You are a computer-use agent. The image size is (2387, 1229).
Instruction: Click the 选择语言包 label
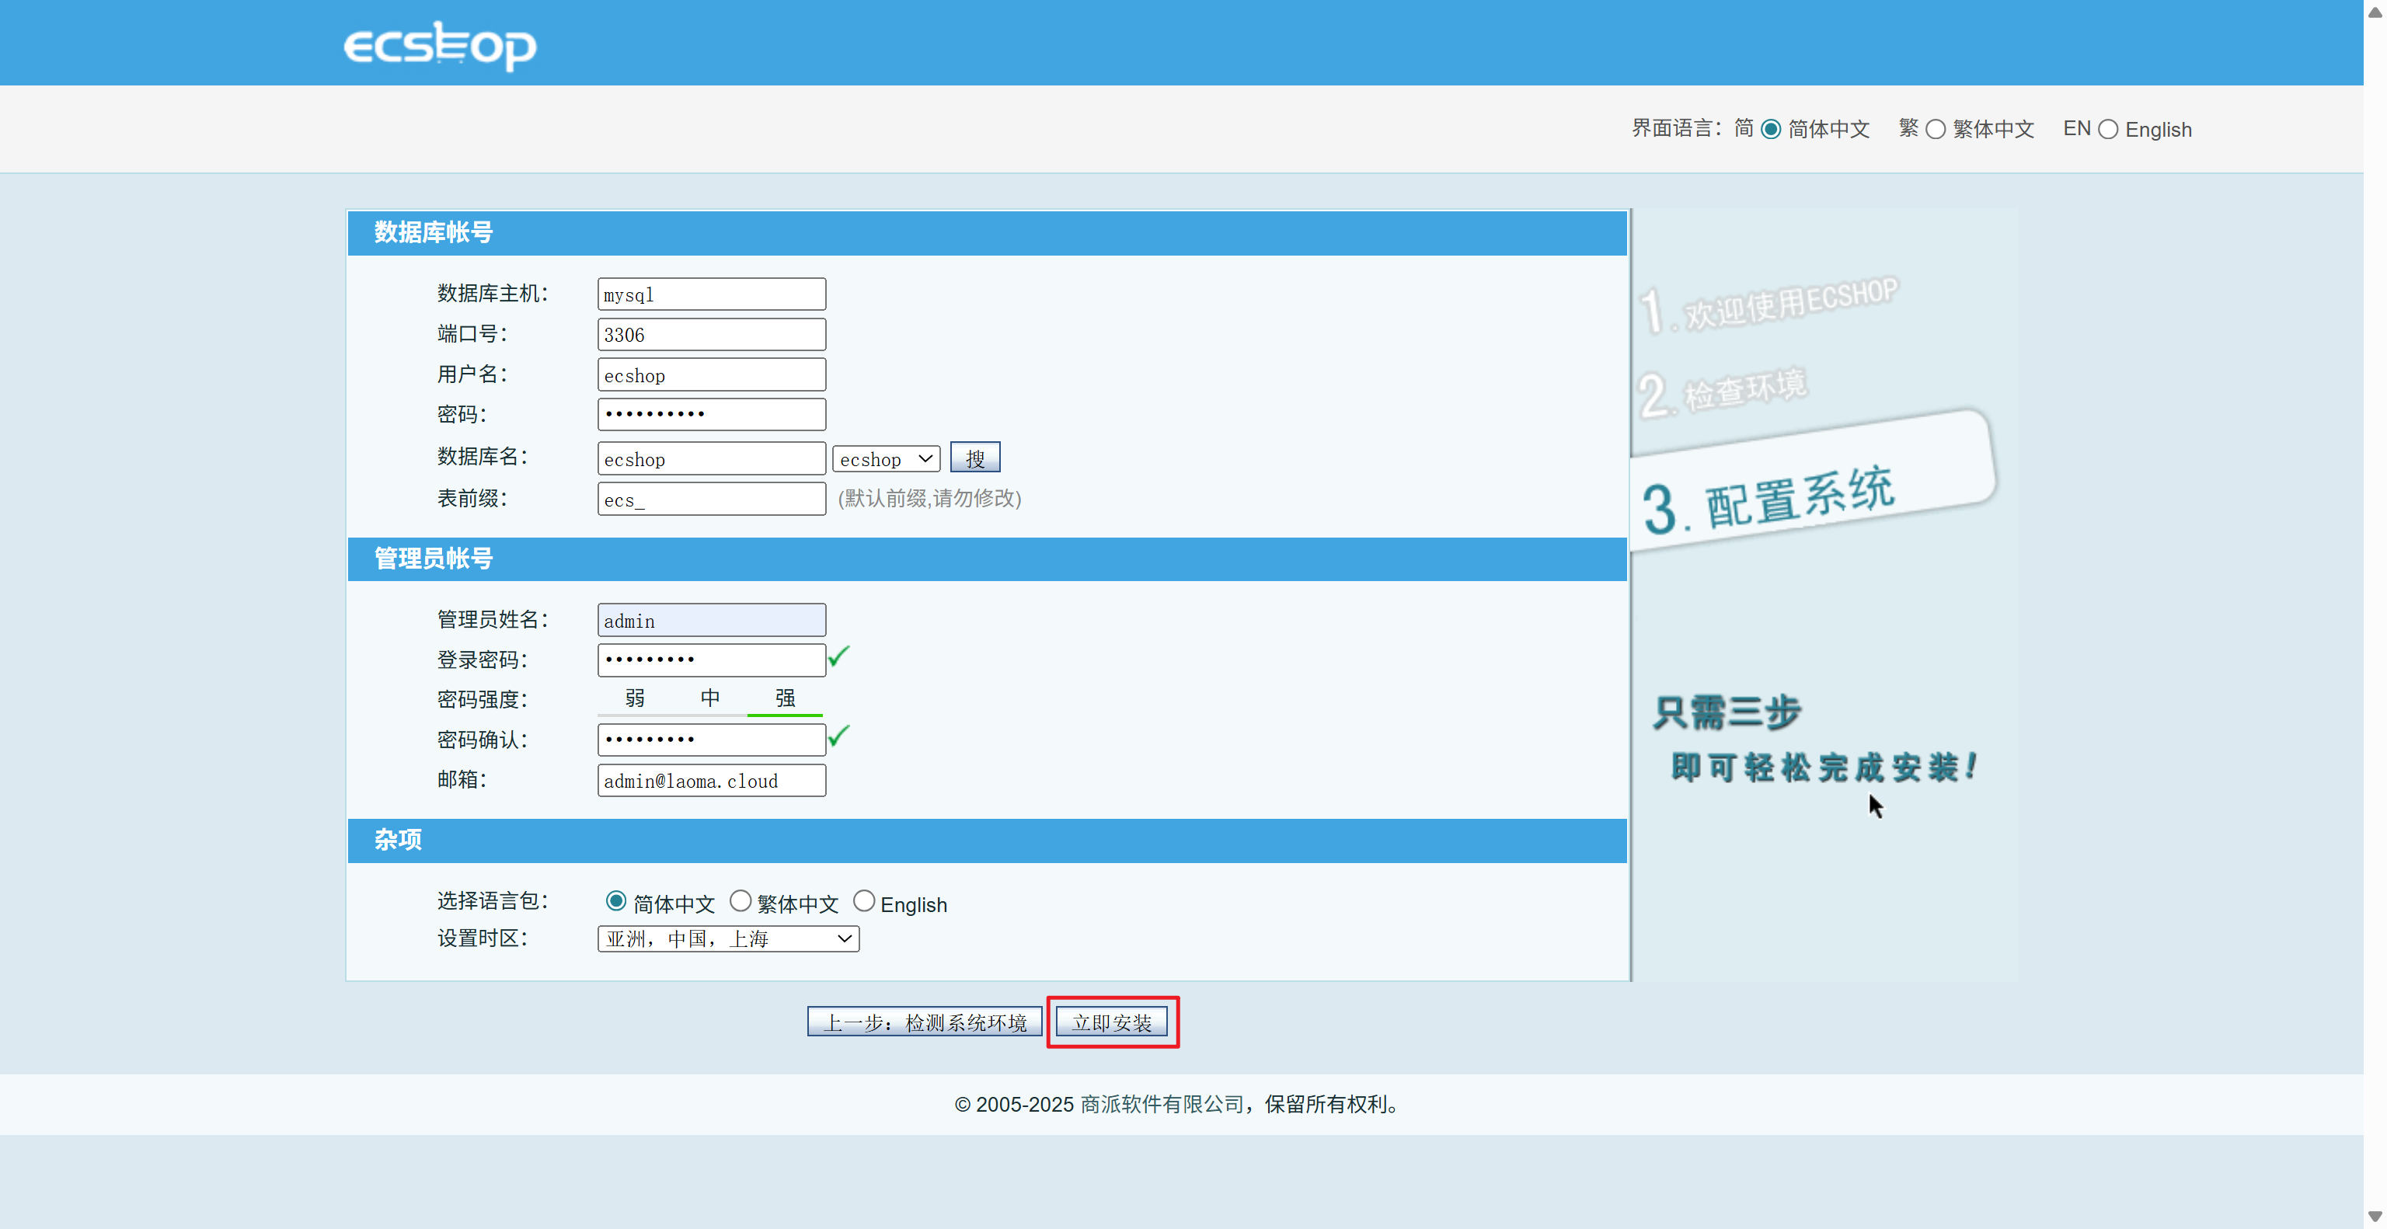point(493,901)
